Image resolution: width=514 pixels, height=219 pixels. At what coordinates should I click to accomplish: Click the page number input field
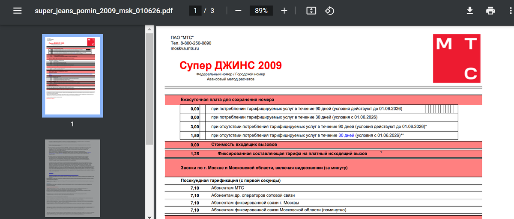tap(195, 11)
